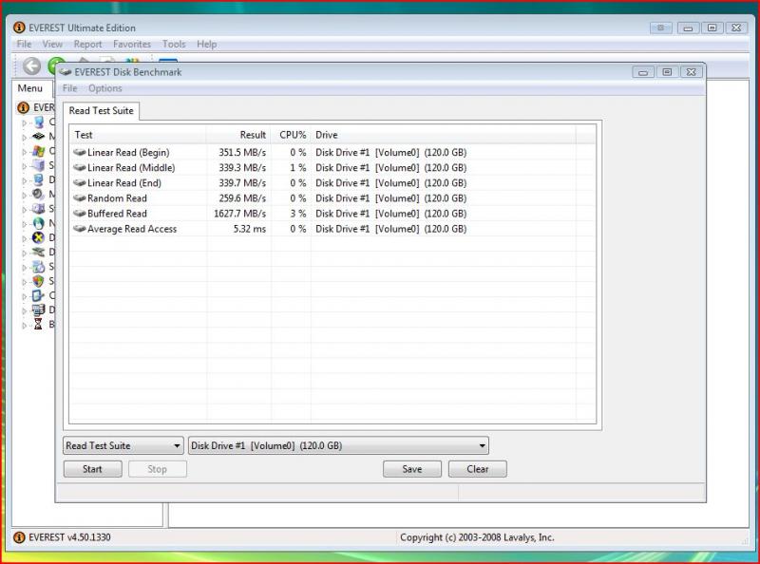Click the EVEREST v4.50.1330 status bar text
This screenshot has width=760, height=564.
69,537
